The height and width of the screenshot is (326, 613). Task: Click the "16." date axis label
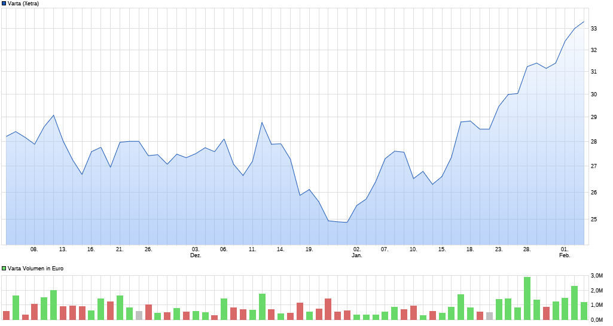tap(91, 249)
